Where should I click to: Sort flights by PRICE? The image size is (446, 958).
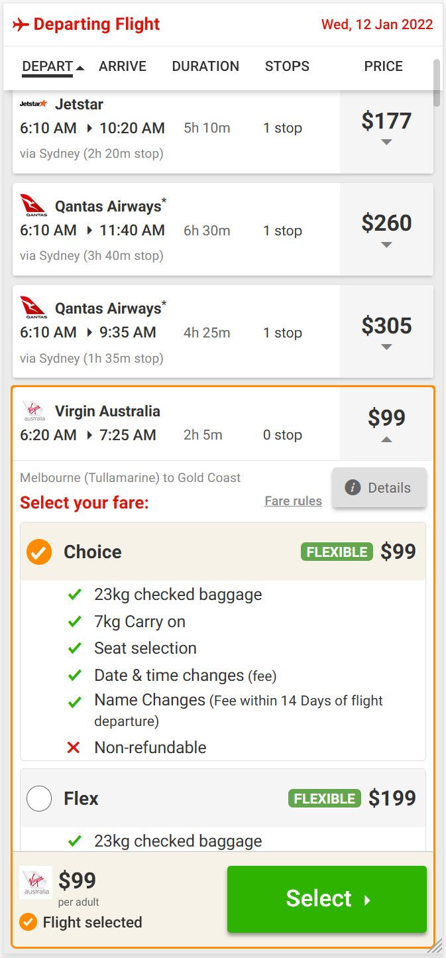(383, 66)
